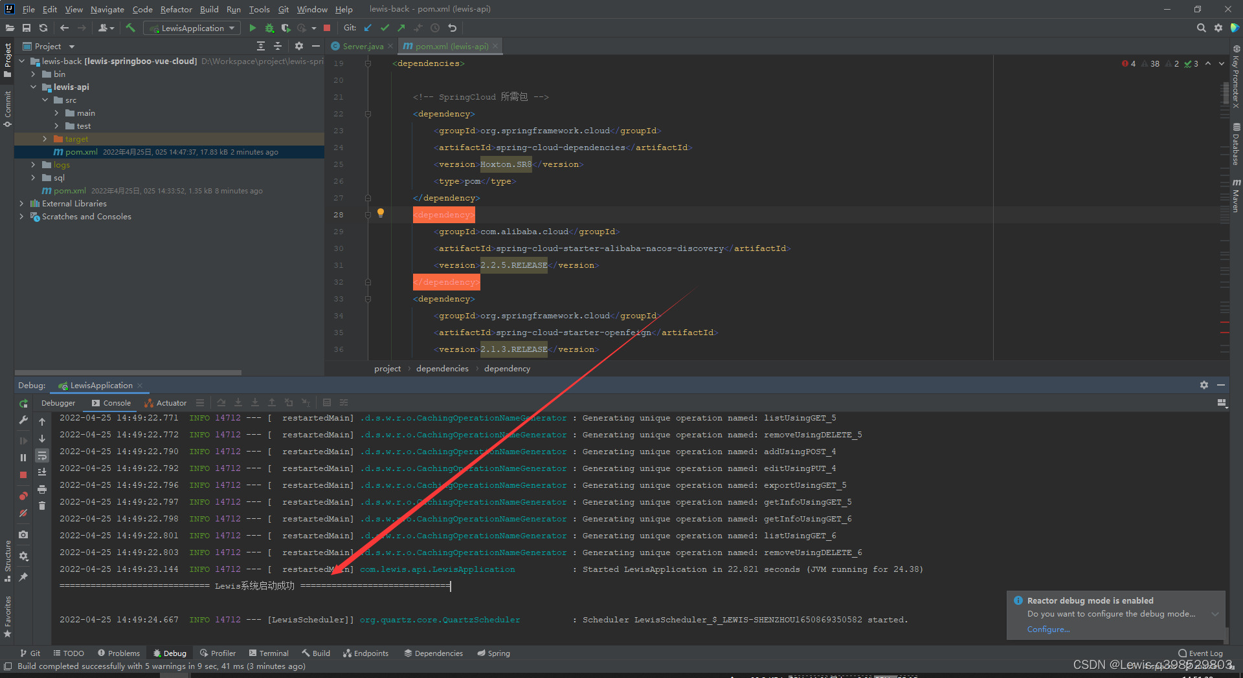Expand the logs folder
This screenshot has height=678, width=1243.
[33, 165]
